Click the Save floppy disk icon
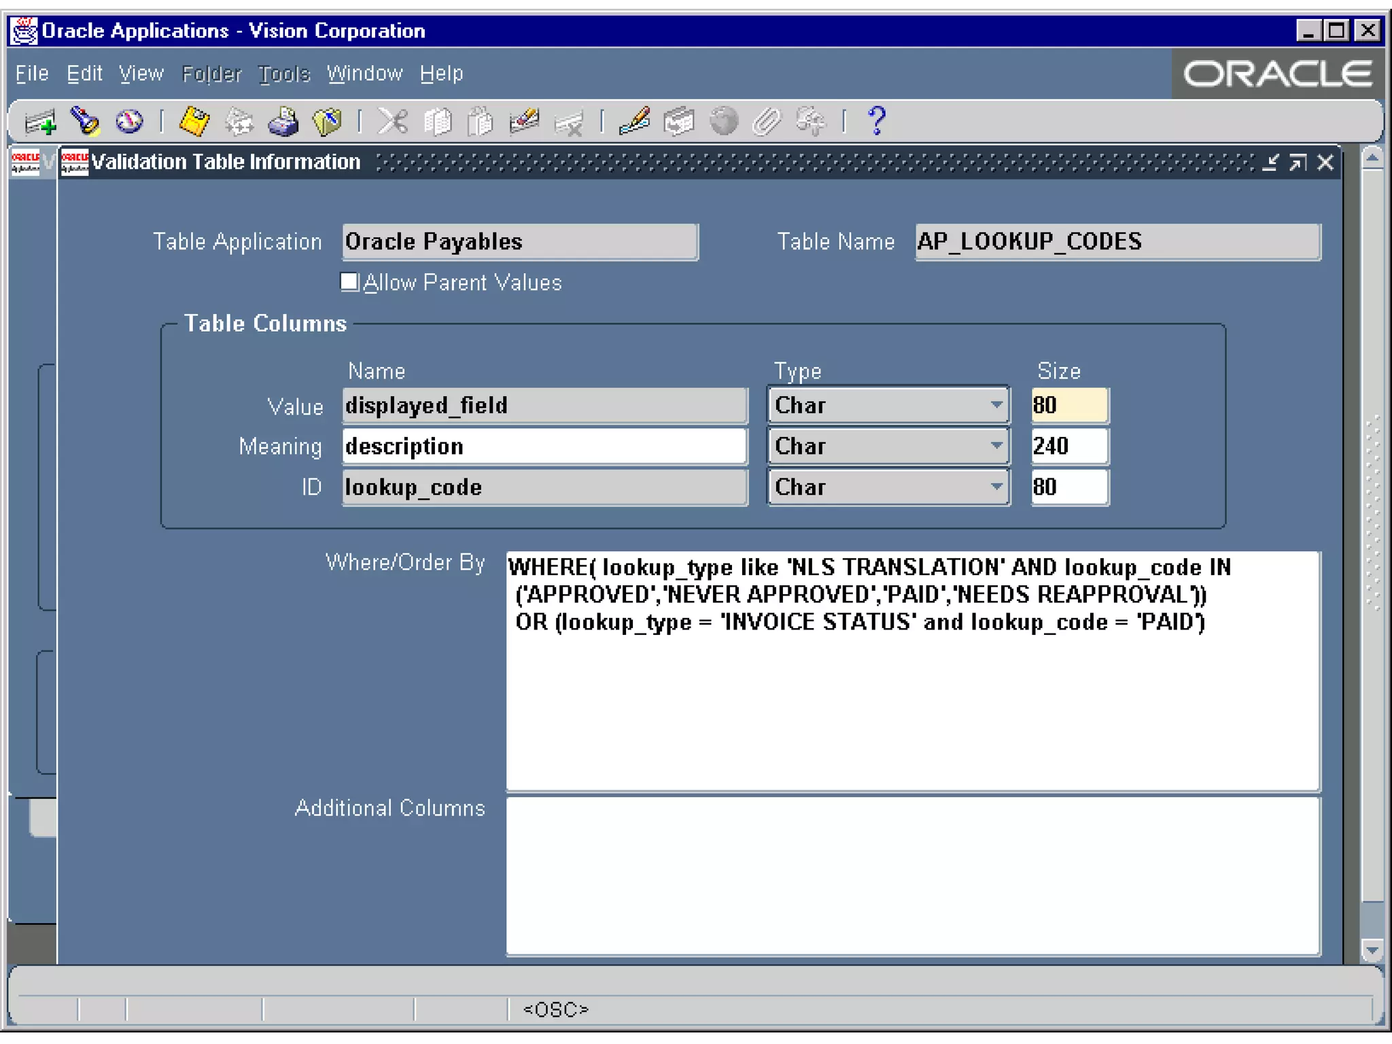The height and width of the screenshot is (1044, 1392). 194,122
